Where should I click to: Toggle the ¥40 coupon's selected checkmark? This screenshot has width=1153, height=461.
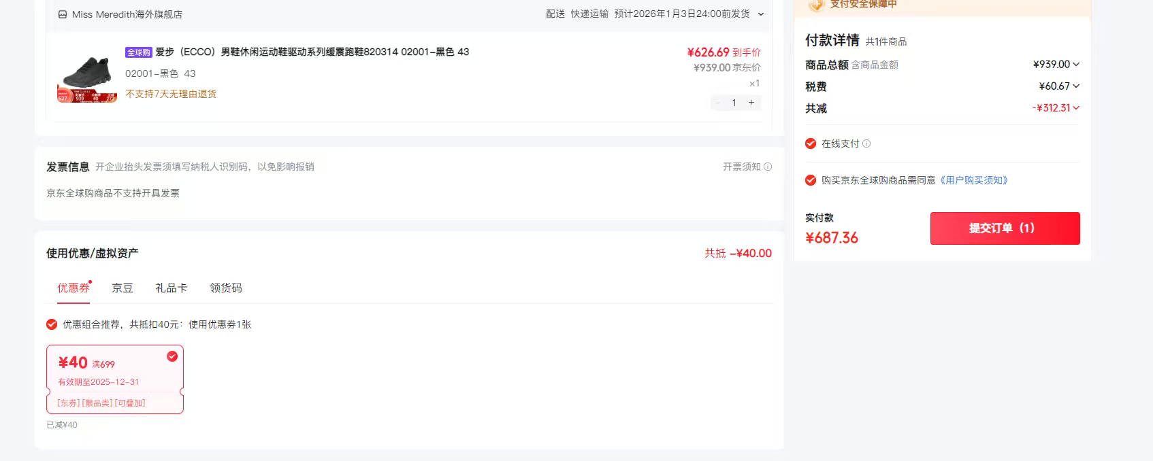pyautogui.click(x=172, y=356)
